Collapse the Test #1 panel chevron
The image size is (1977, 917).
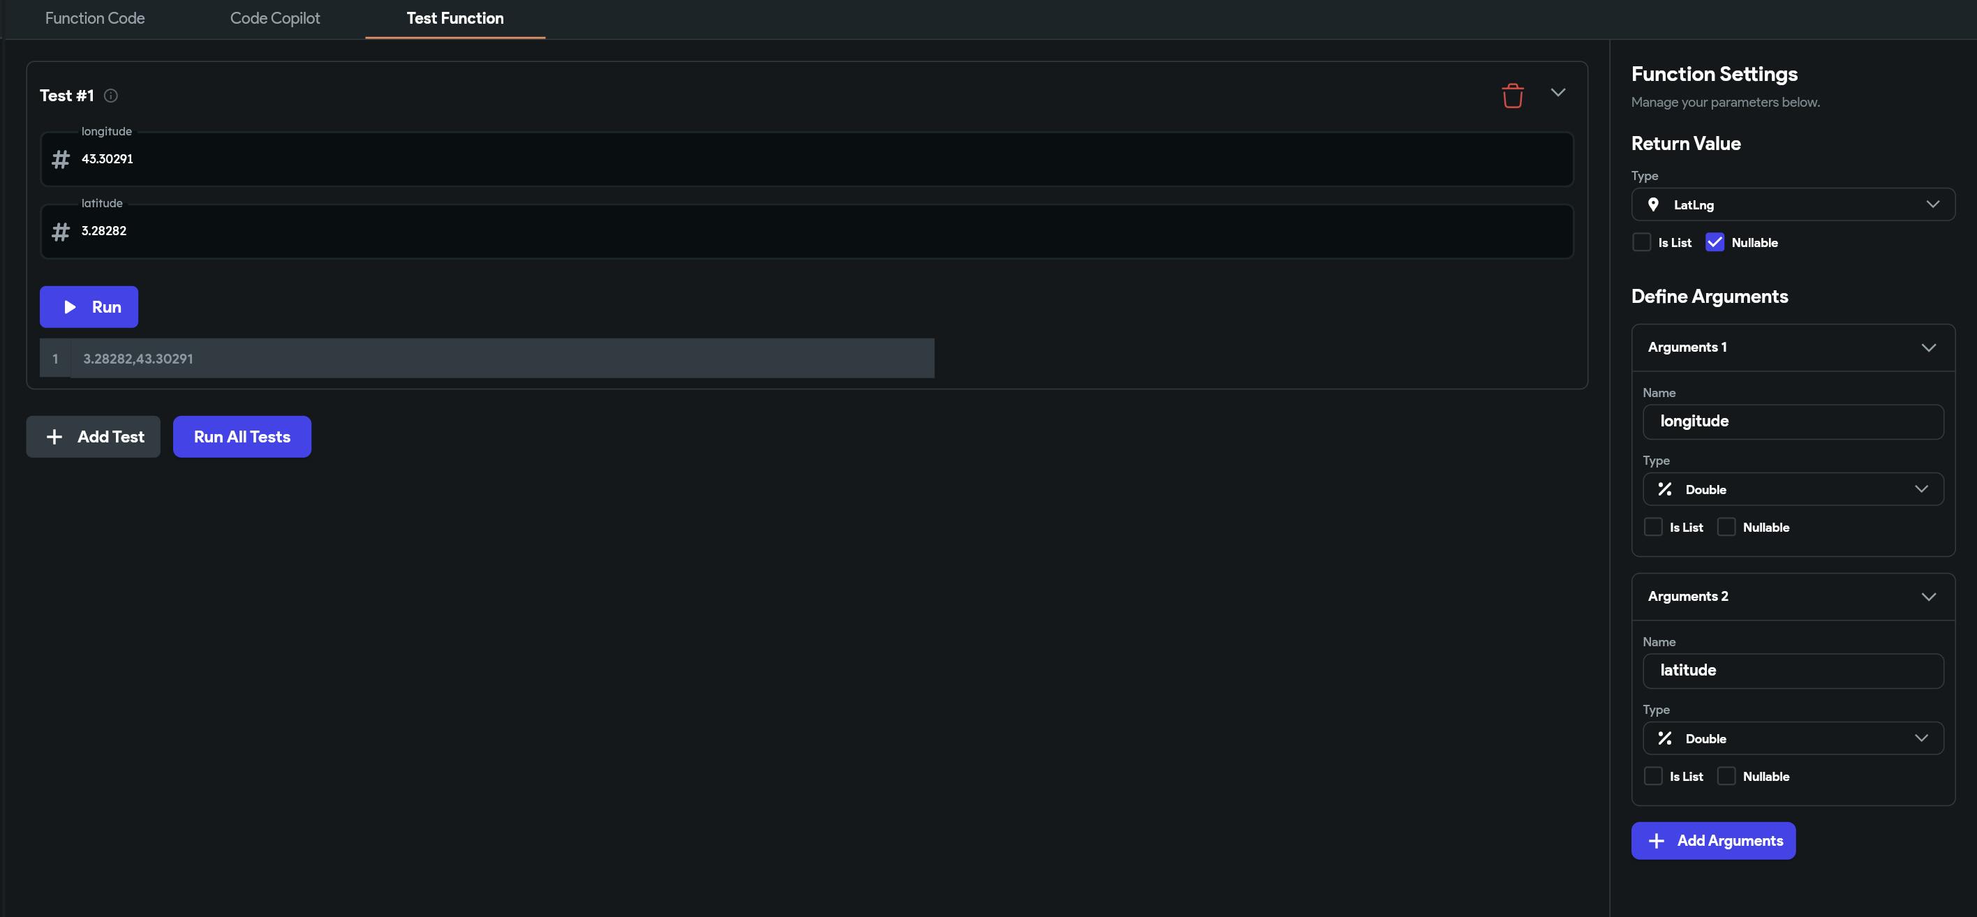tap(1557, 93)
